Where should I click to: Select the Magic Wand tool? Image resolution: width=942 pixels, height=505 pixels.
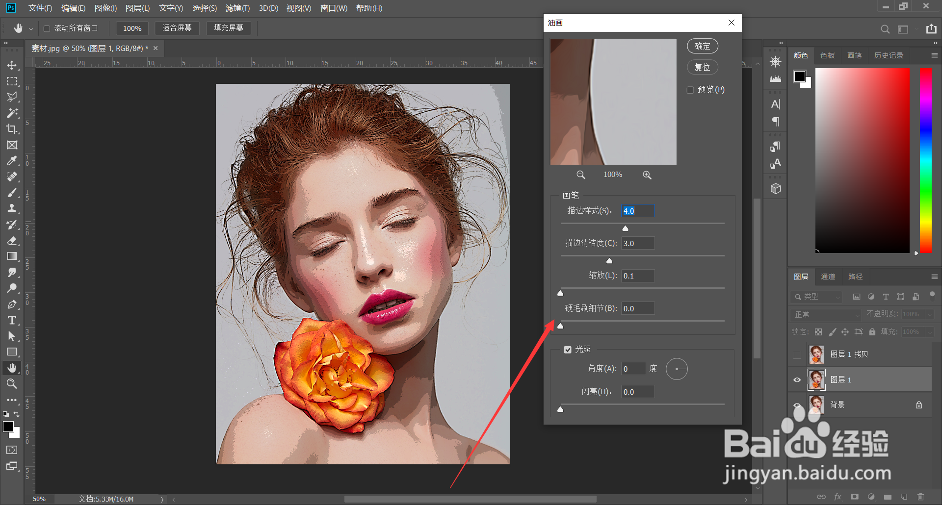tap(12, 113)
